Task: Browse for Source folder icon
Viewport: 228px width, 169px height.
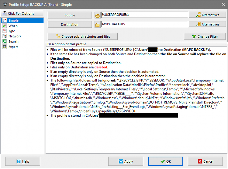Action: coord(98,16)
